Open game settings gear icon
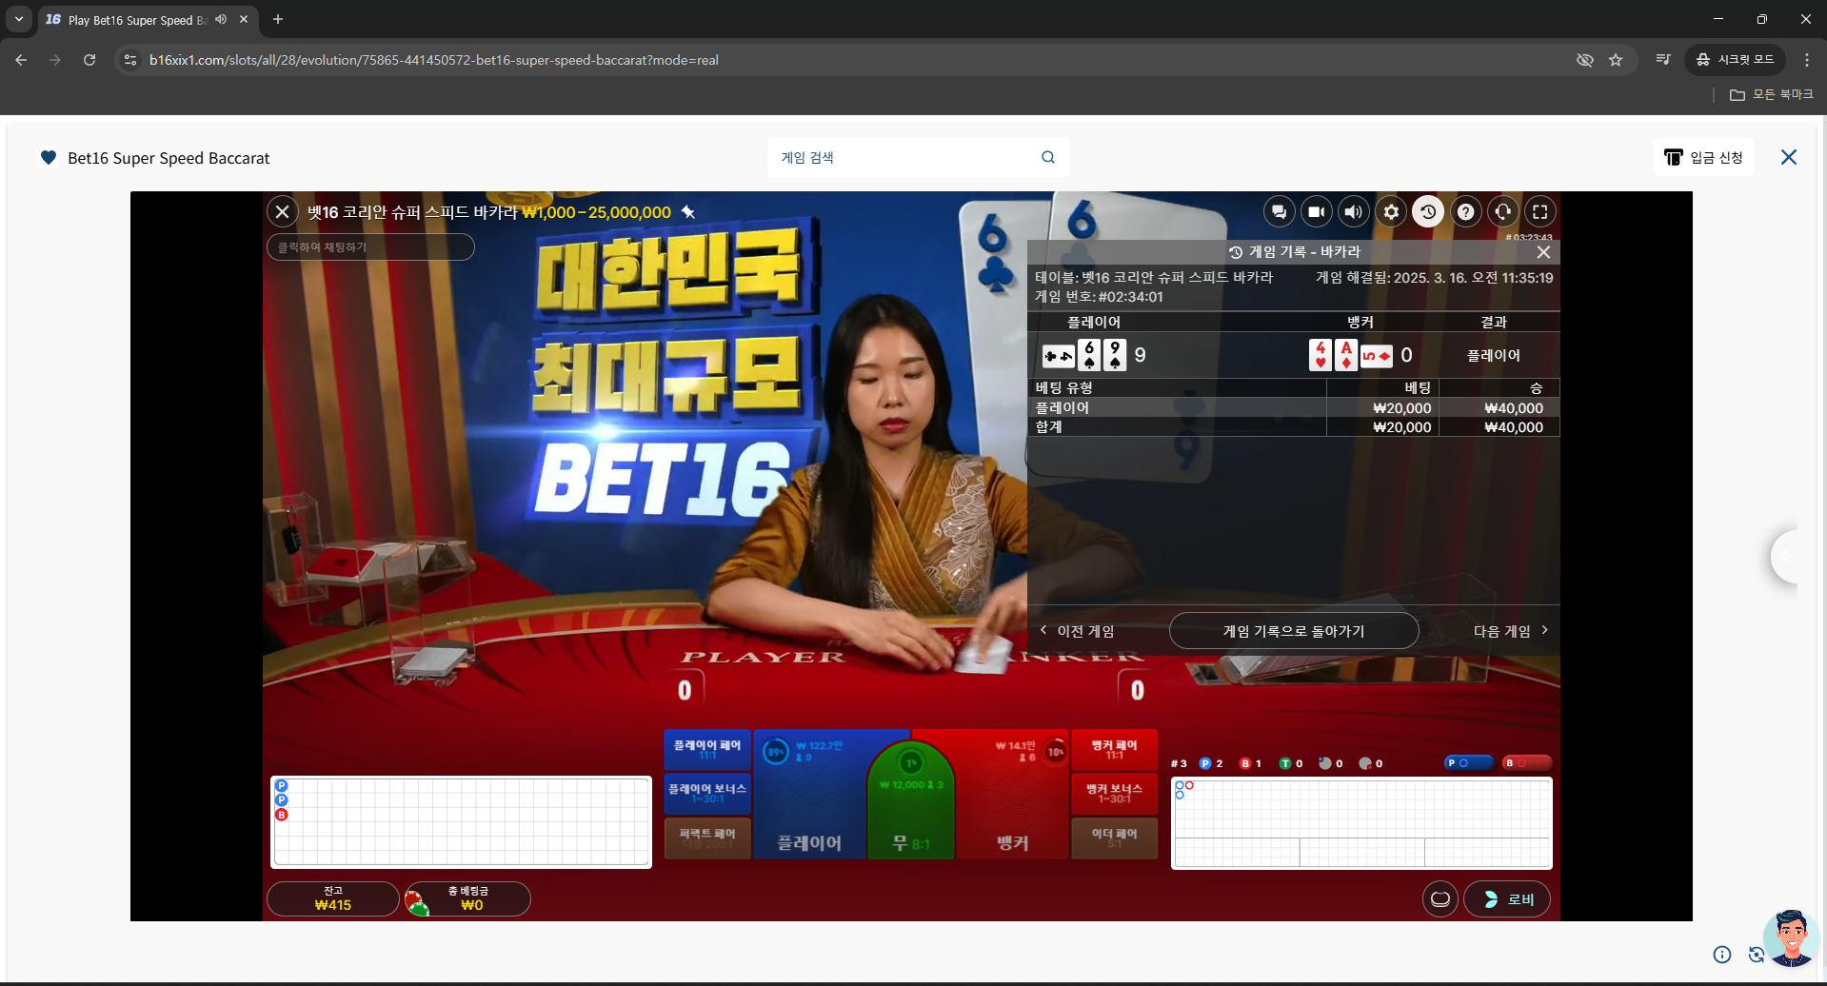Screen dimensions: 1827x986 click(x=1391, y=212)
